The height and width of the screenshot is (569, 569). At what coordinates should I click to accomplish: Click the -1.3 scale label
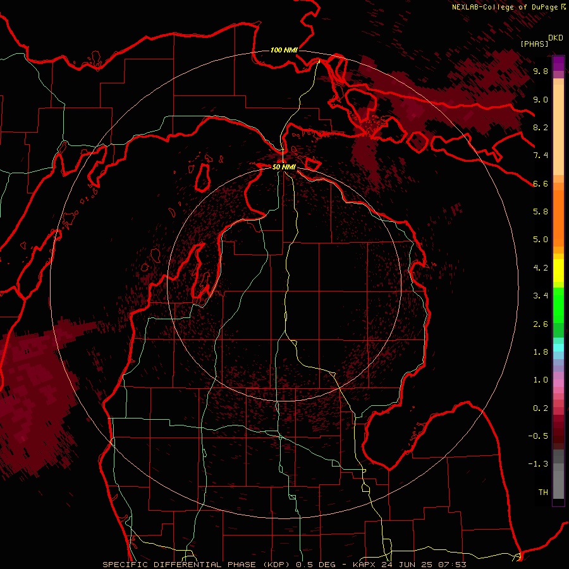pos(538,464)
